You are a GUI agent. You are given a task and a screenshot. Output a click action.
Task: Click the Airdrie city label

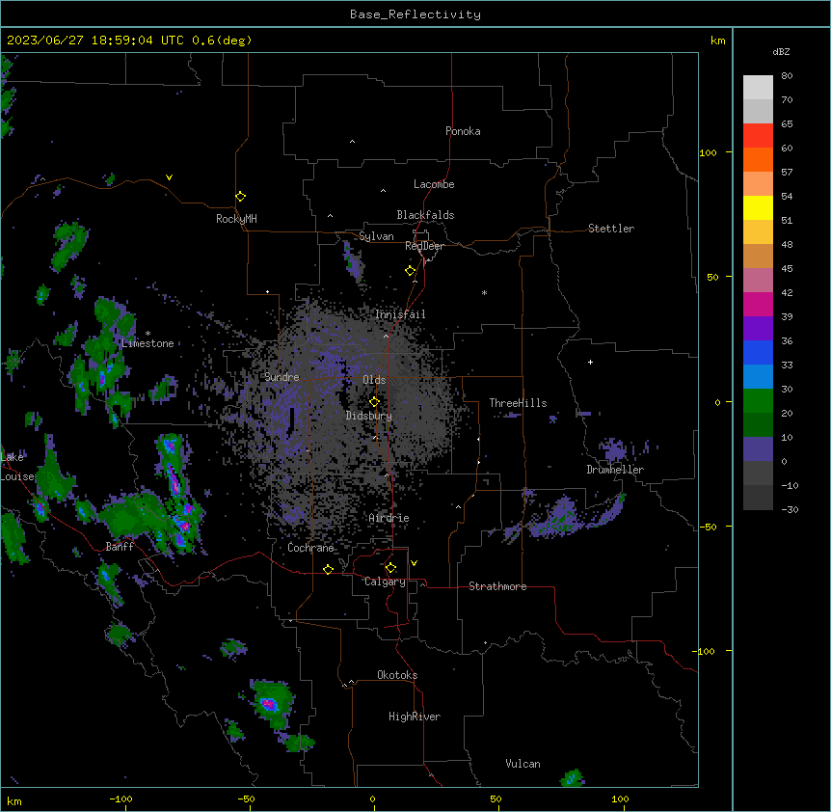pos(389,518)
